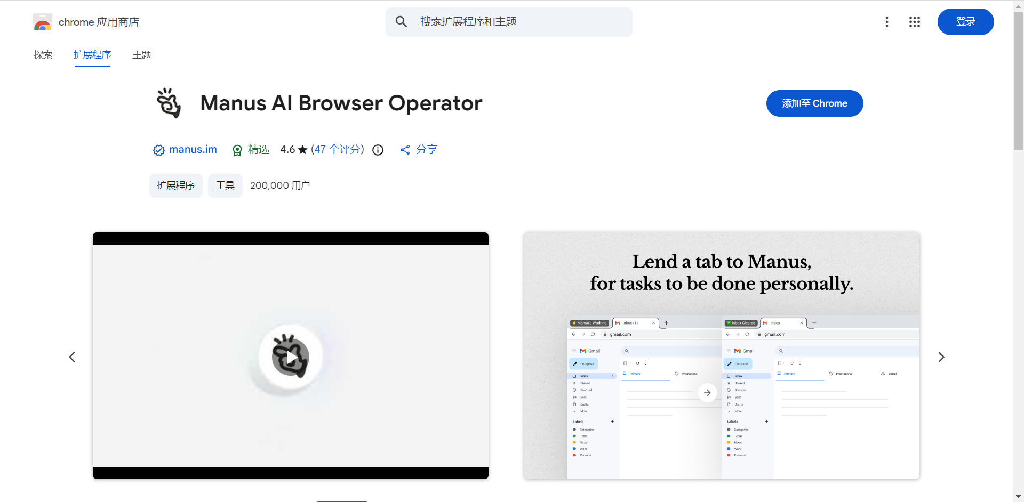1024x502 pixels.
Task: Click the 登录 sign-in button
Action: pyautogui.click(x=965, y=22)
